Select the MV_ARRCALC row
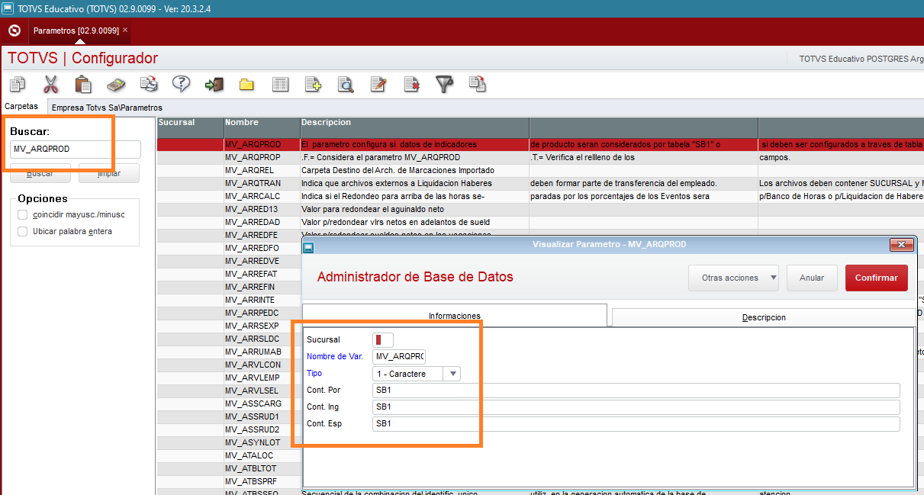The height and width of the screenshot is (495, 924). (x=540, y=196)
